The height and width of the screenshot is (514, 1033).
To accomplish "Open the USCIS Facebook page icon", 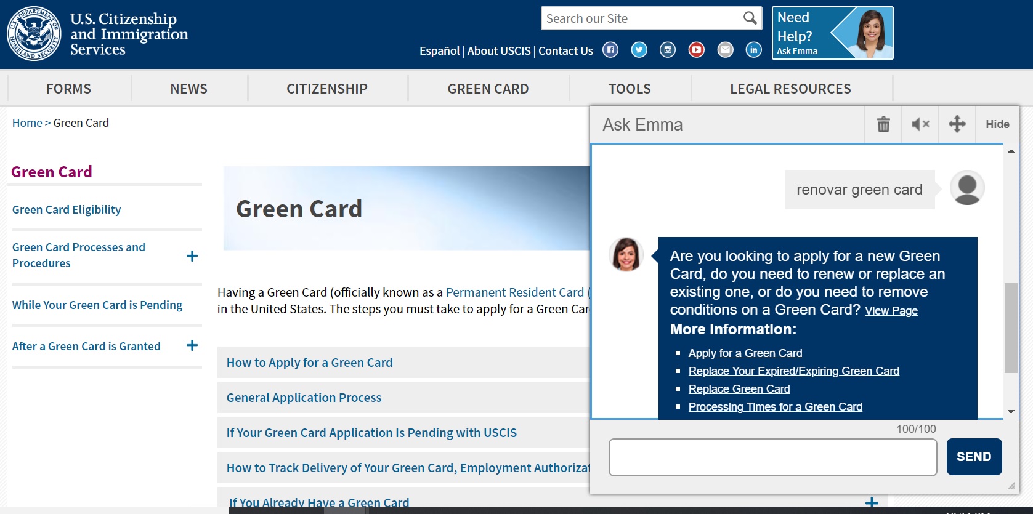I will (610, 50).
